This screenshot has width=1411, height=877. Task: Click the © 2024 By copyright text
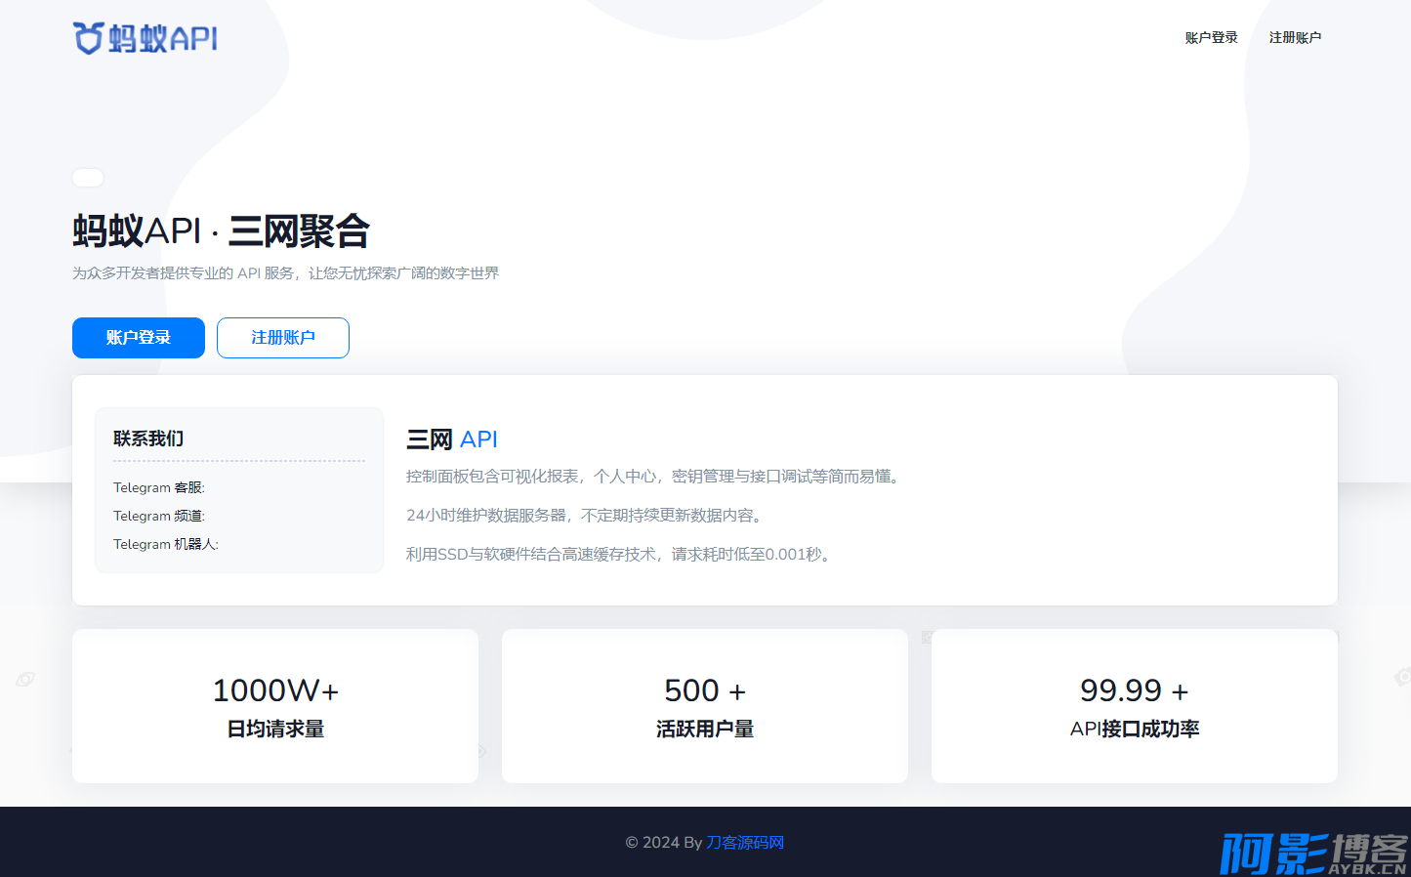[x=664, y=843]
